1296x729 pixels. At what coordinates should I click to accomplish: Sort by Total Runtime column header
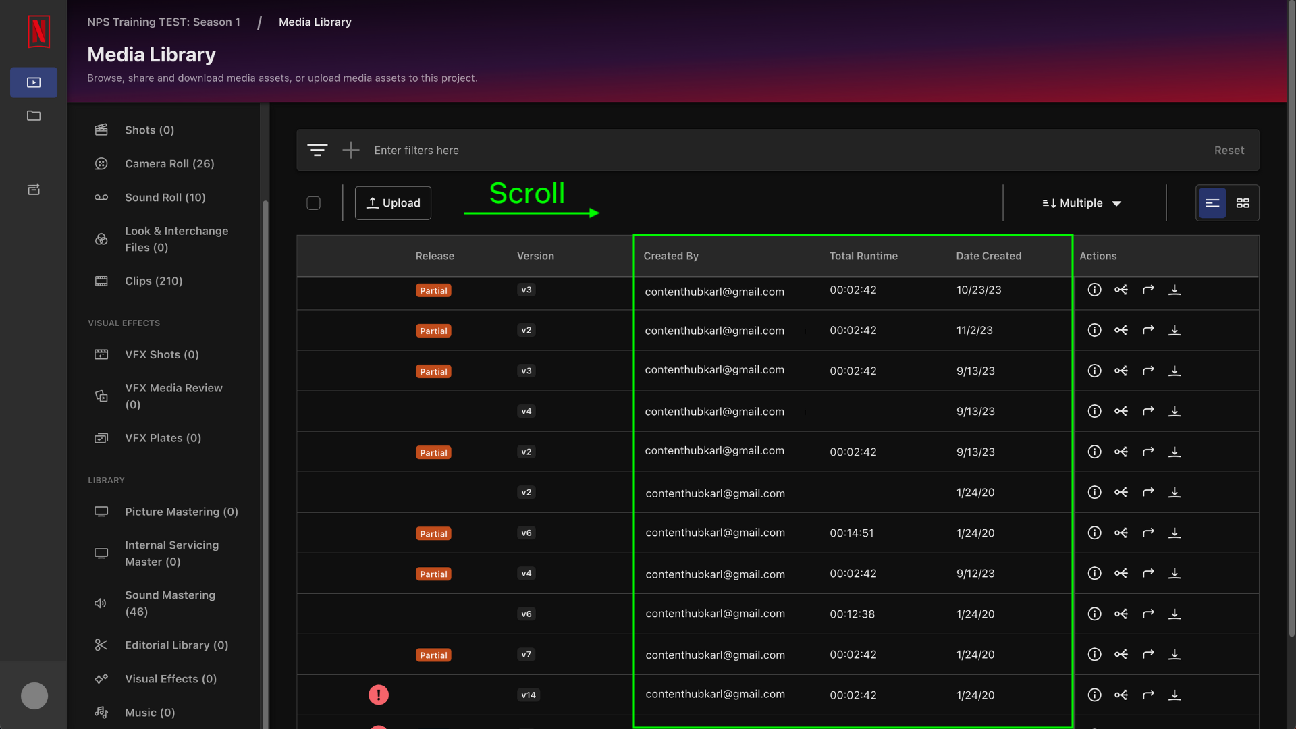click(863, 256)
